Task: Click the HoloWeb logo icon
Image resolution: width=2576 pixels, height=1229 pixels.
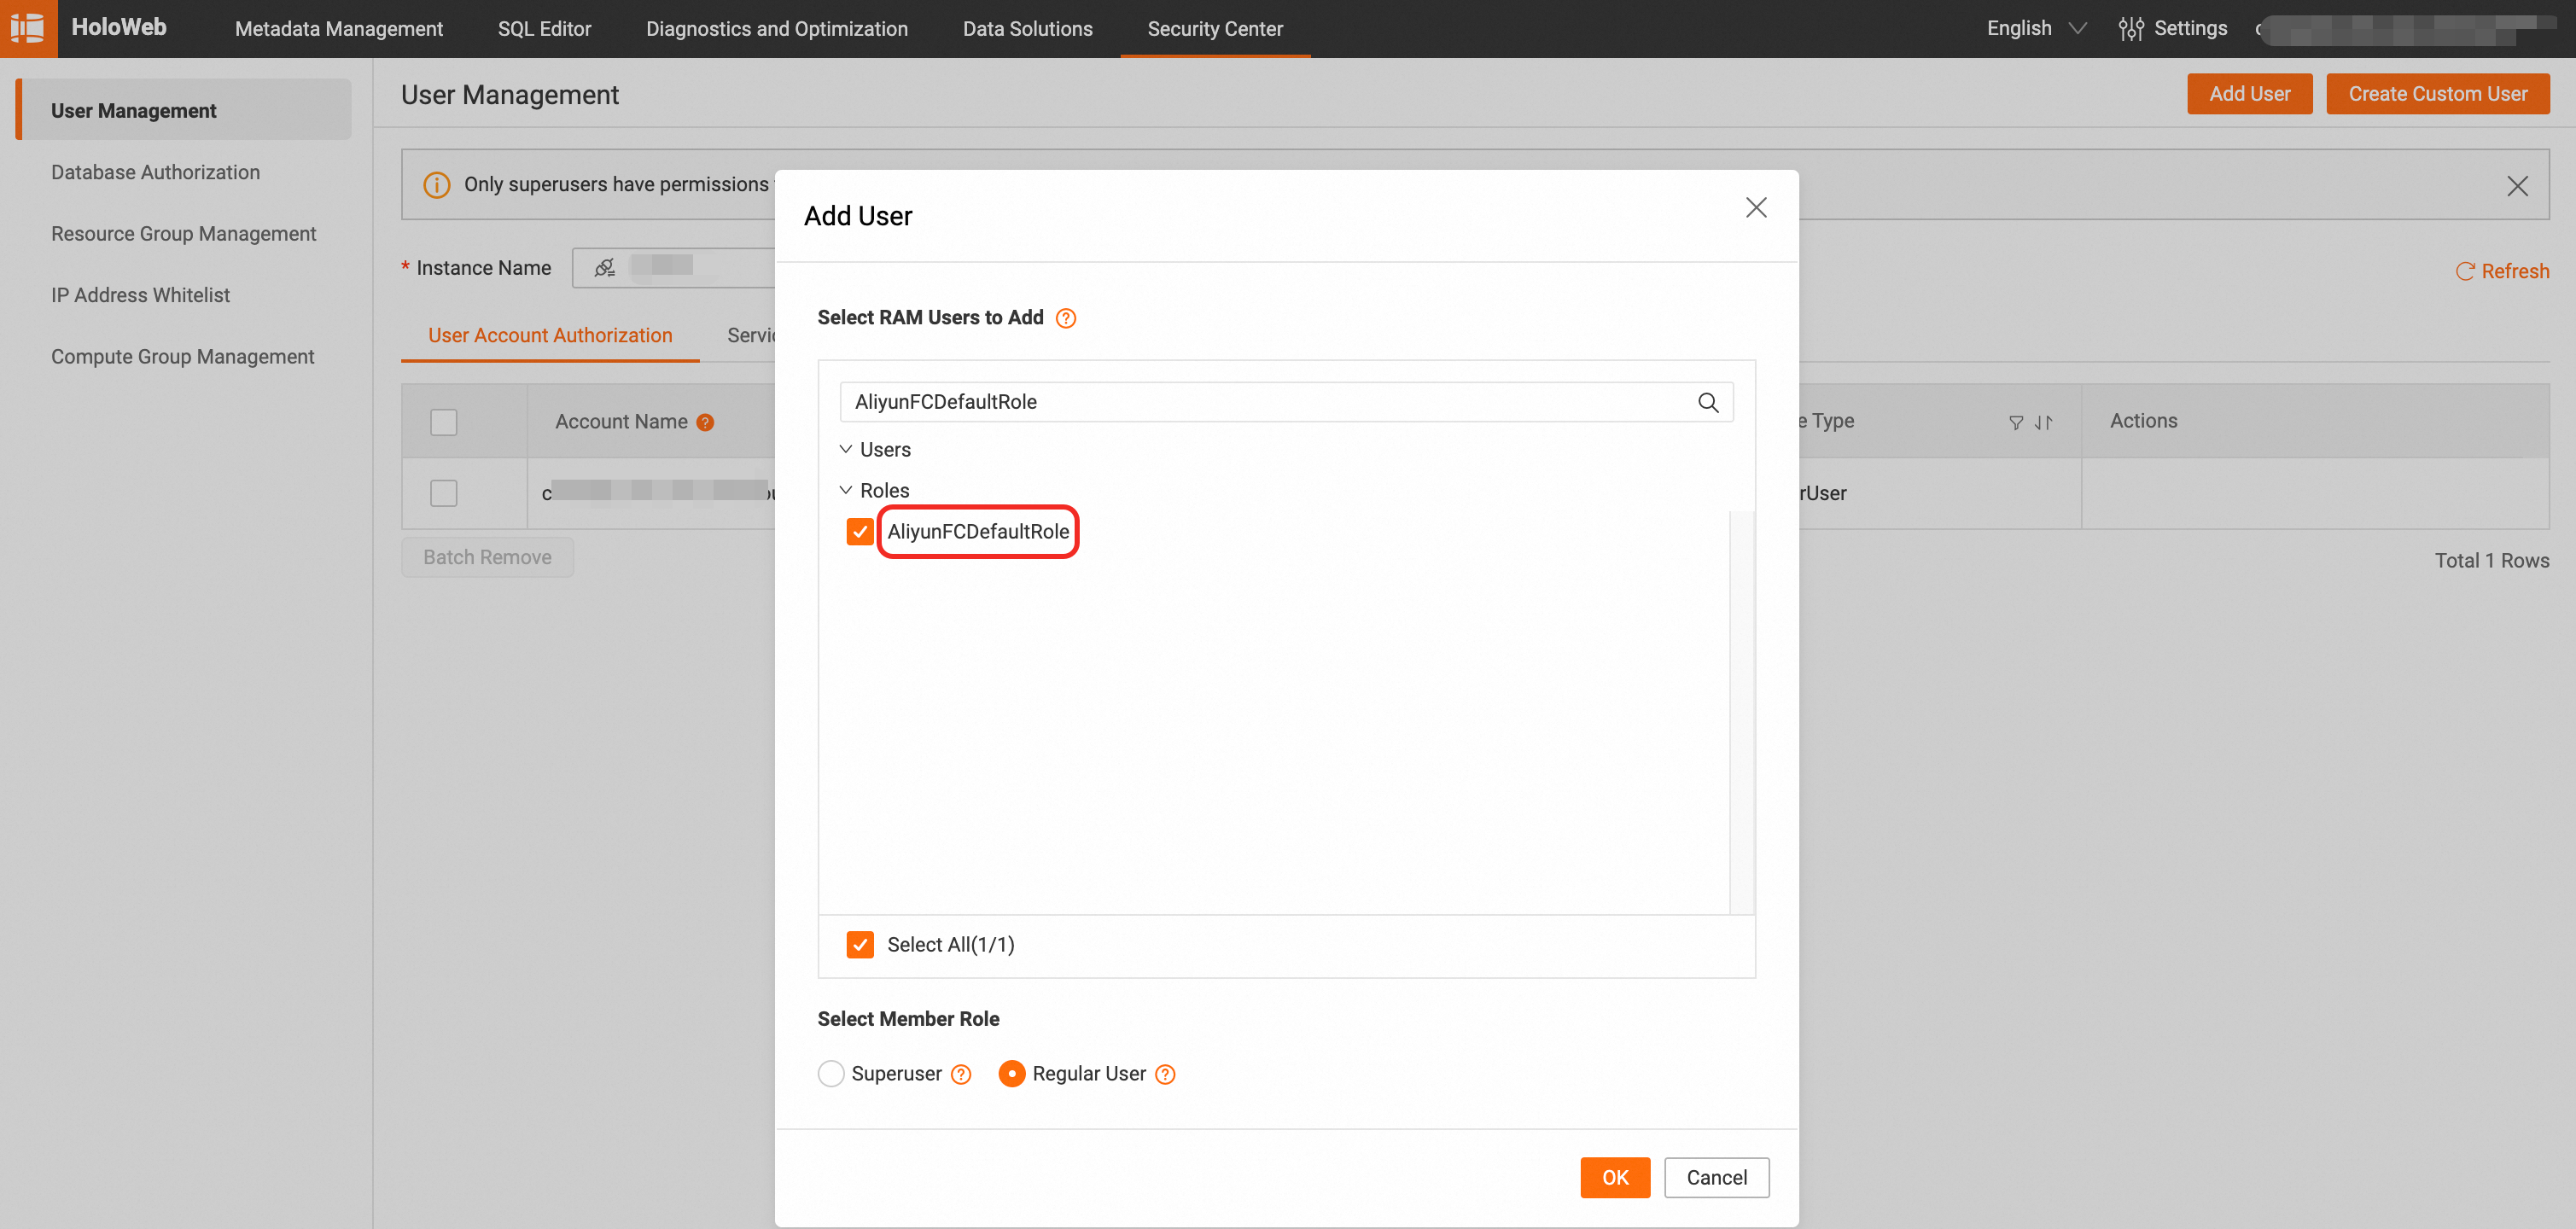Action: [x=28, y=28]
